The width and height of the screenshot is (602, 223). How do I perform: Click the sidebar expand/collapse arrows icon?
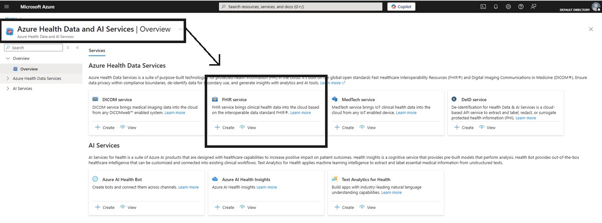[x=68, y=48]
